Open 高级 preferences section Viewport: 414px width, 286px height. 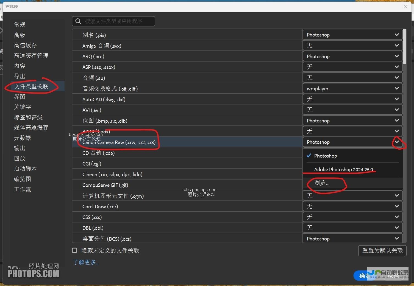tap(20, 35)
